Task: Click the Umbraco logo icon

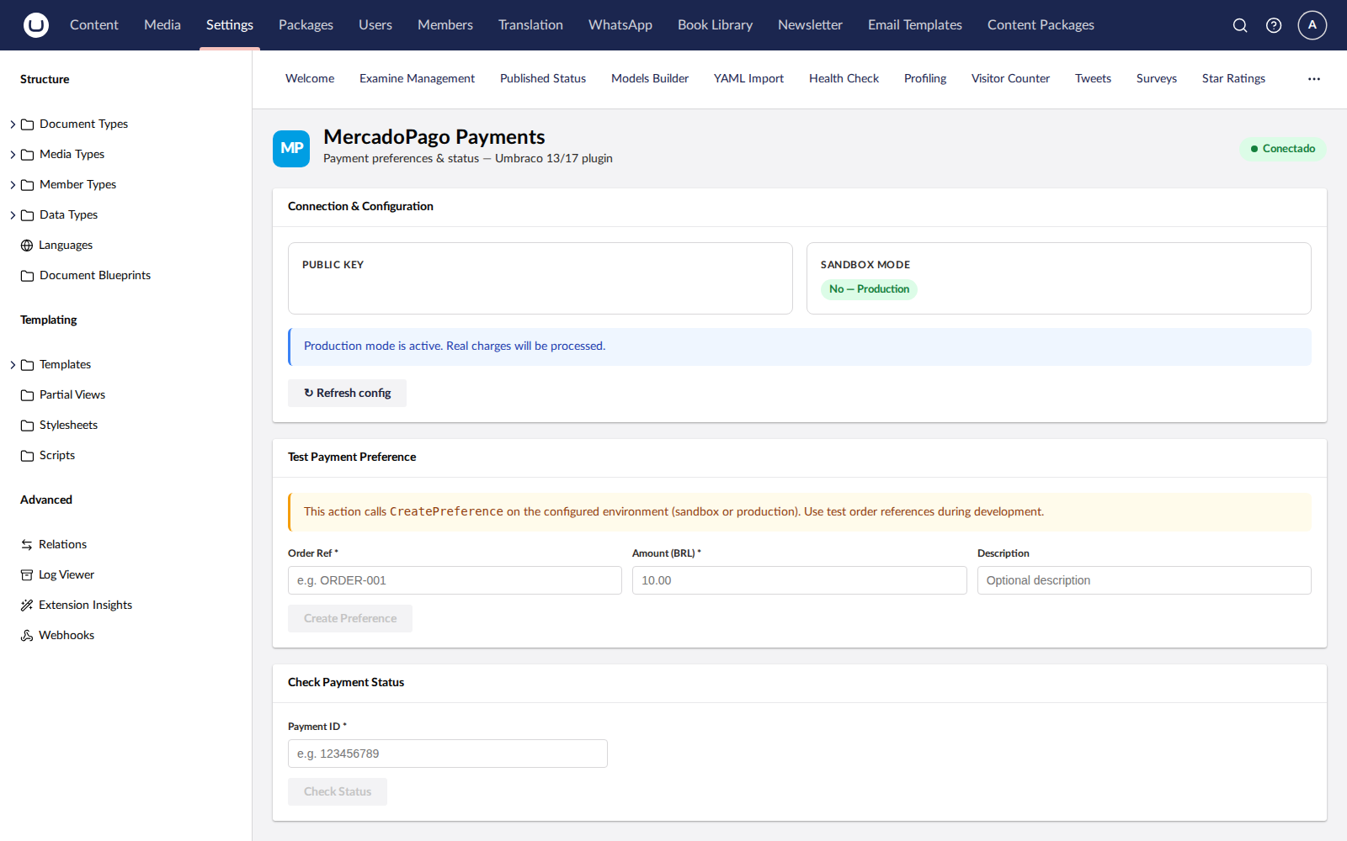Action: tap(35, 25)
